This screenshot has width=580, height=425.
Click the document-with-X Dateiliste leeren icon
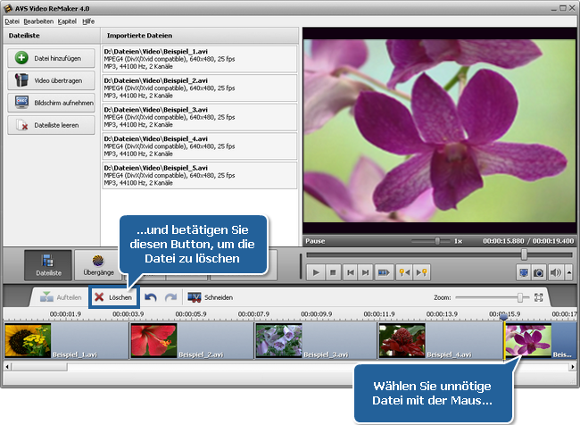click(x=21, y=125)
